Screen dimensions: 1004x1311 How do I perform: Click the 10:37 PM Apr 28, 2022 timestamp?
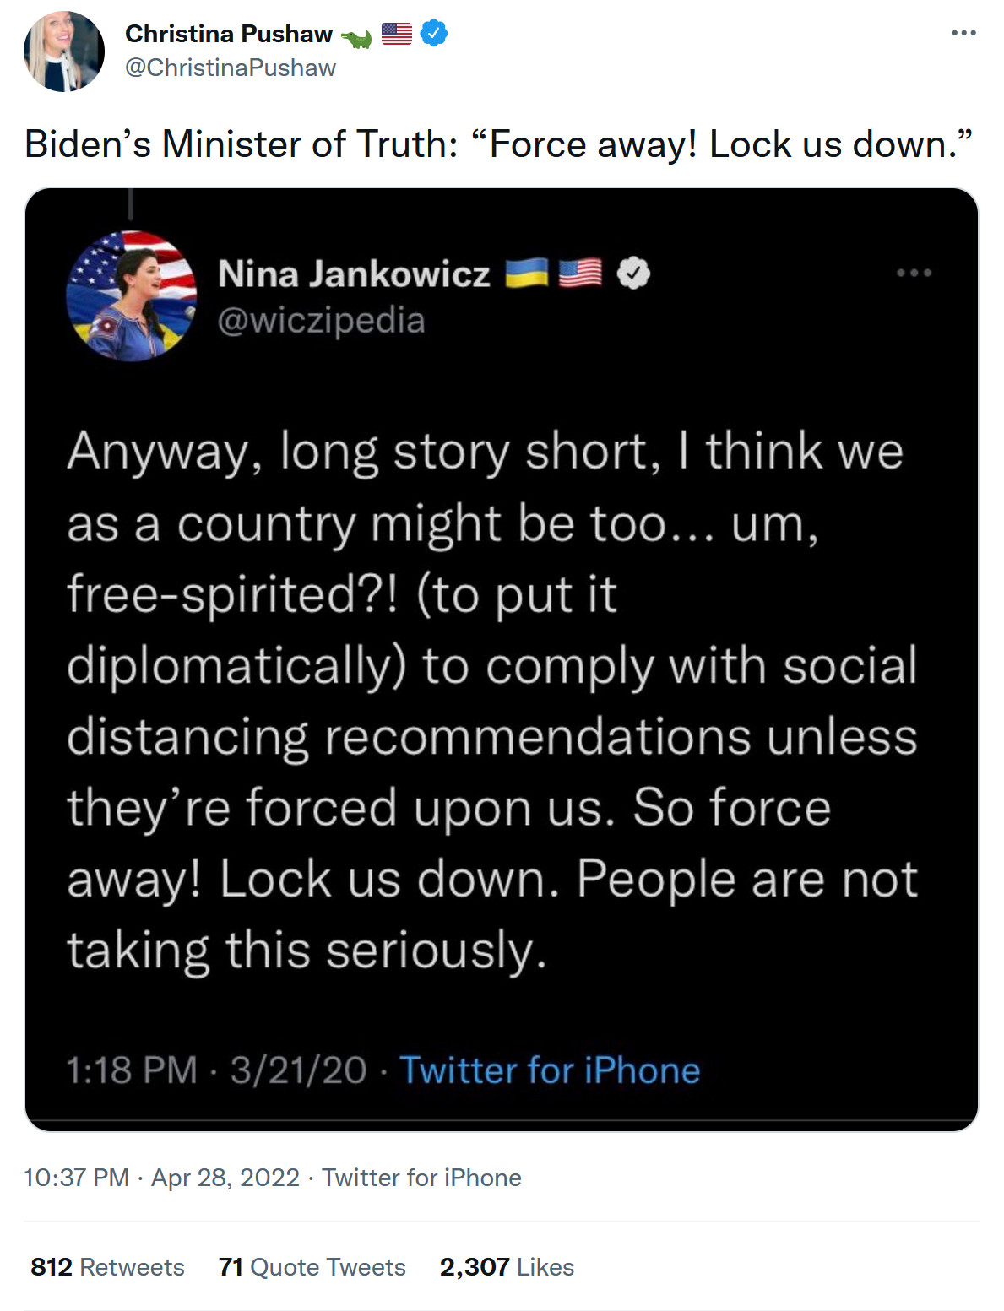[x=161, y=1178]
